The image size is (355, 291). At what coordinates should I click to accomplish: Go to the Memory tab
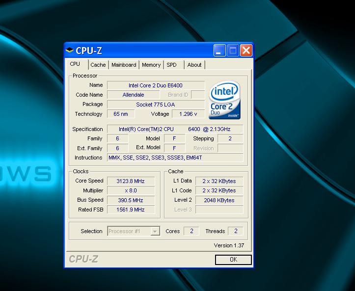[x=151, y=65]
